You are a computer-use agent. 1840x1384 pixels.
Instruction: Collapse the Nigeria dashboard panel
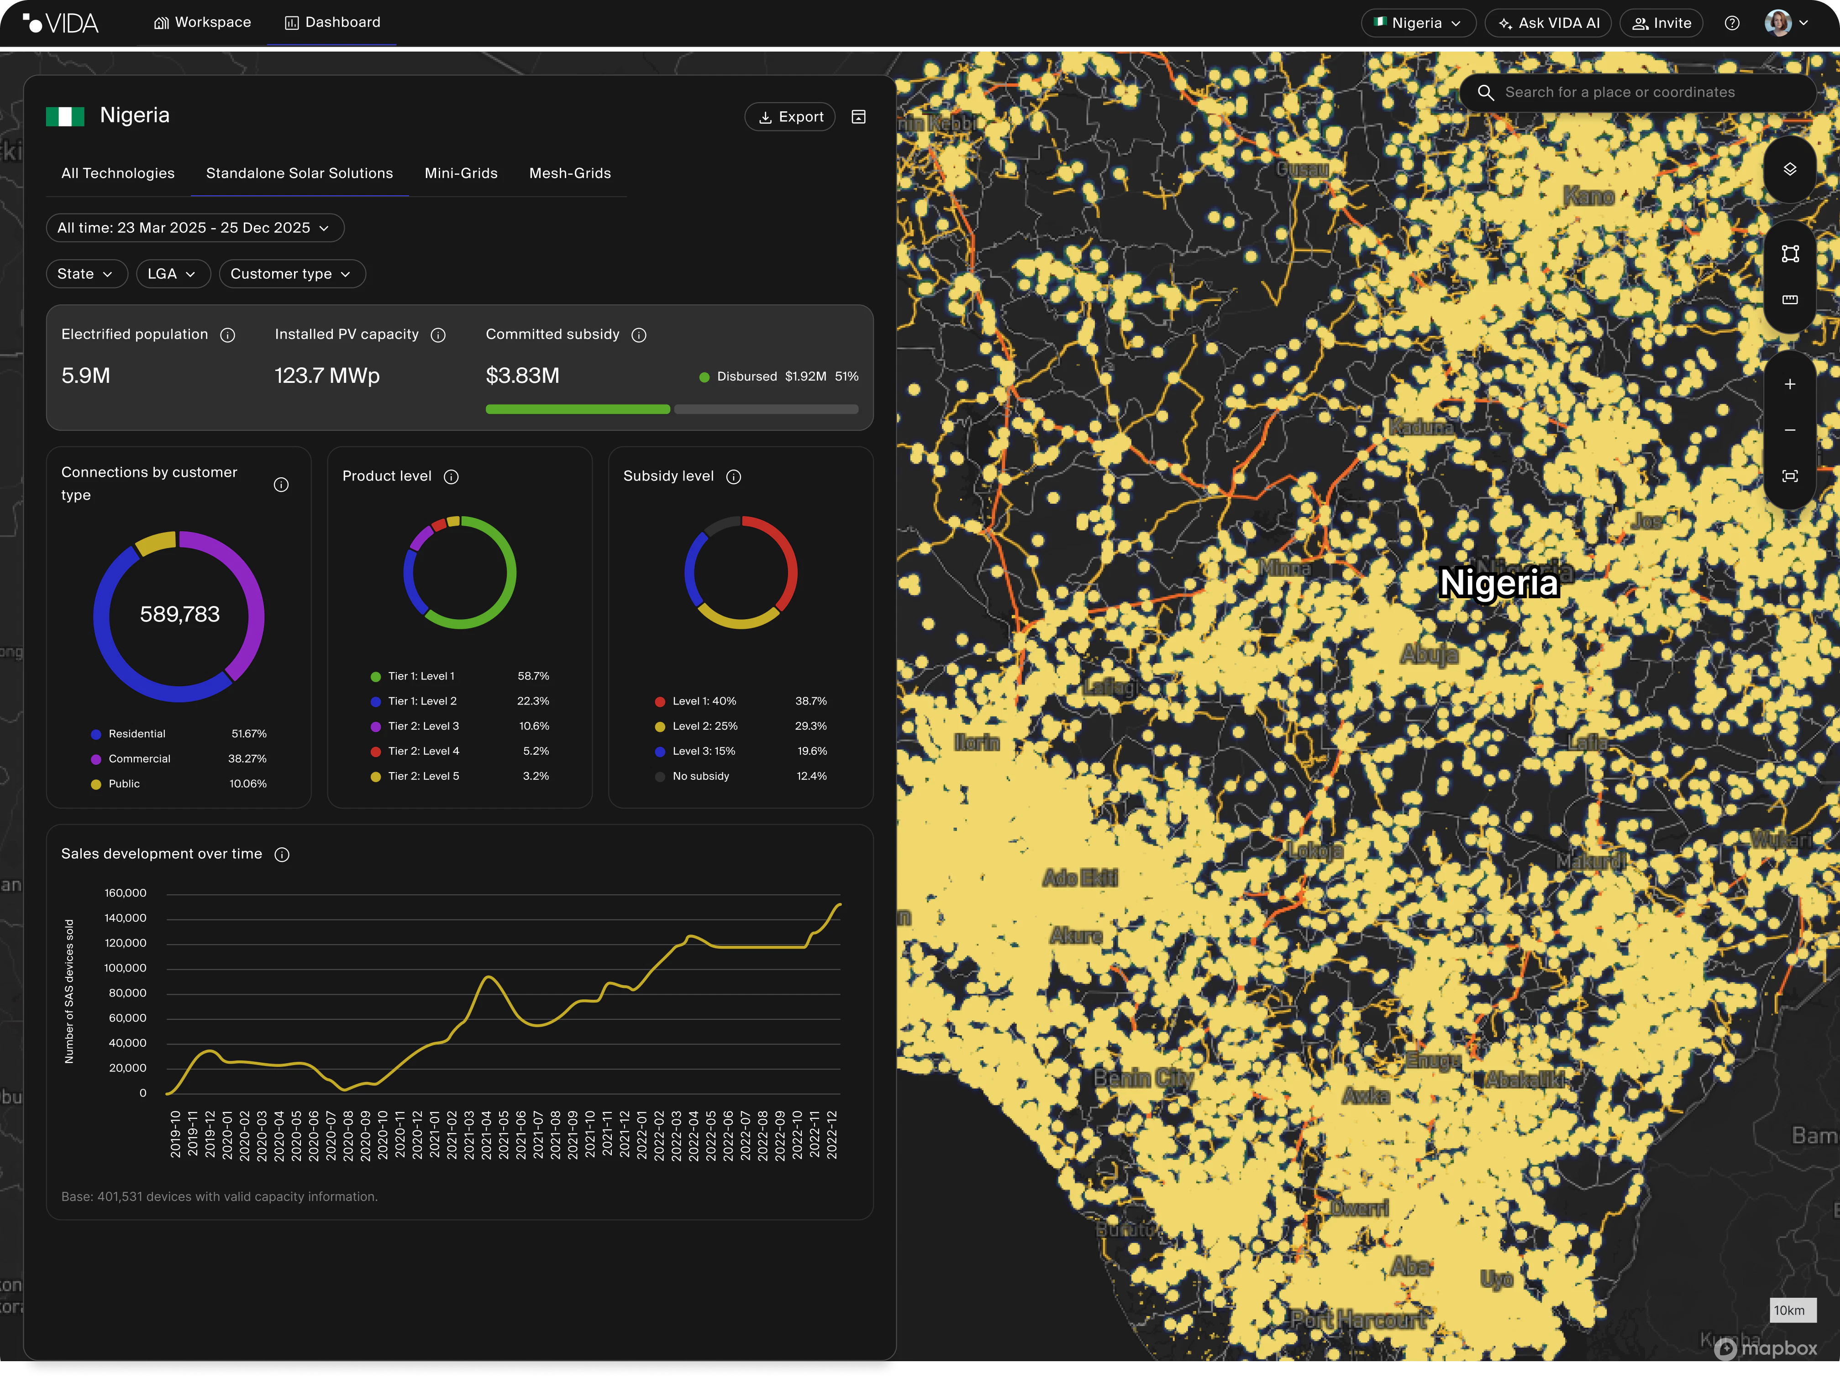[x=858, y=117]
